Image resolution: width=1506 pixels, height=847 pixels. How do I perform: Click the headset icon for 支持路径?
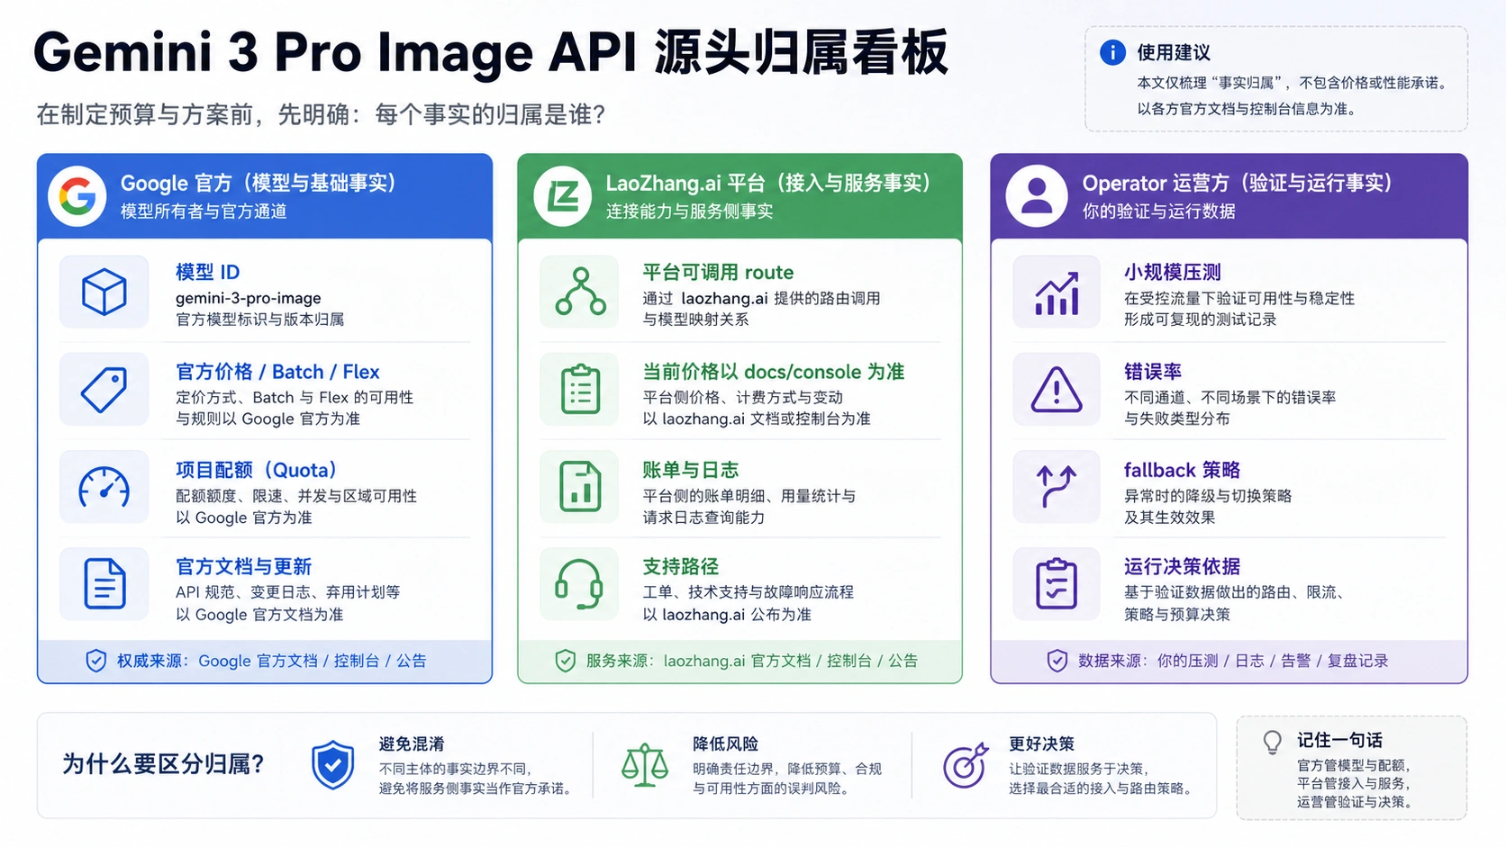click(579, 584)
